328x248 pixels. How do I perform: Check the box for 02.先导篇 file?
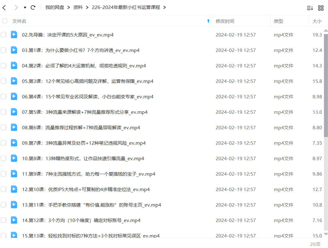(3, 35)
